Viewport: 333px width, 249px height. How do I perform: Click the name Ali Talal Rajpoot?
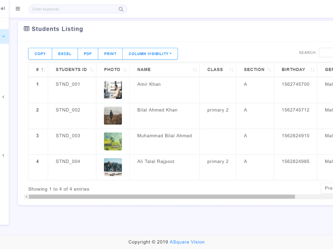(x=156, y=162)
